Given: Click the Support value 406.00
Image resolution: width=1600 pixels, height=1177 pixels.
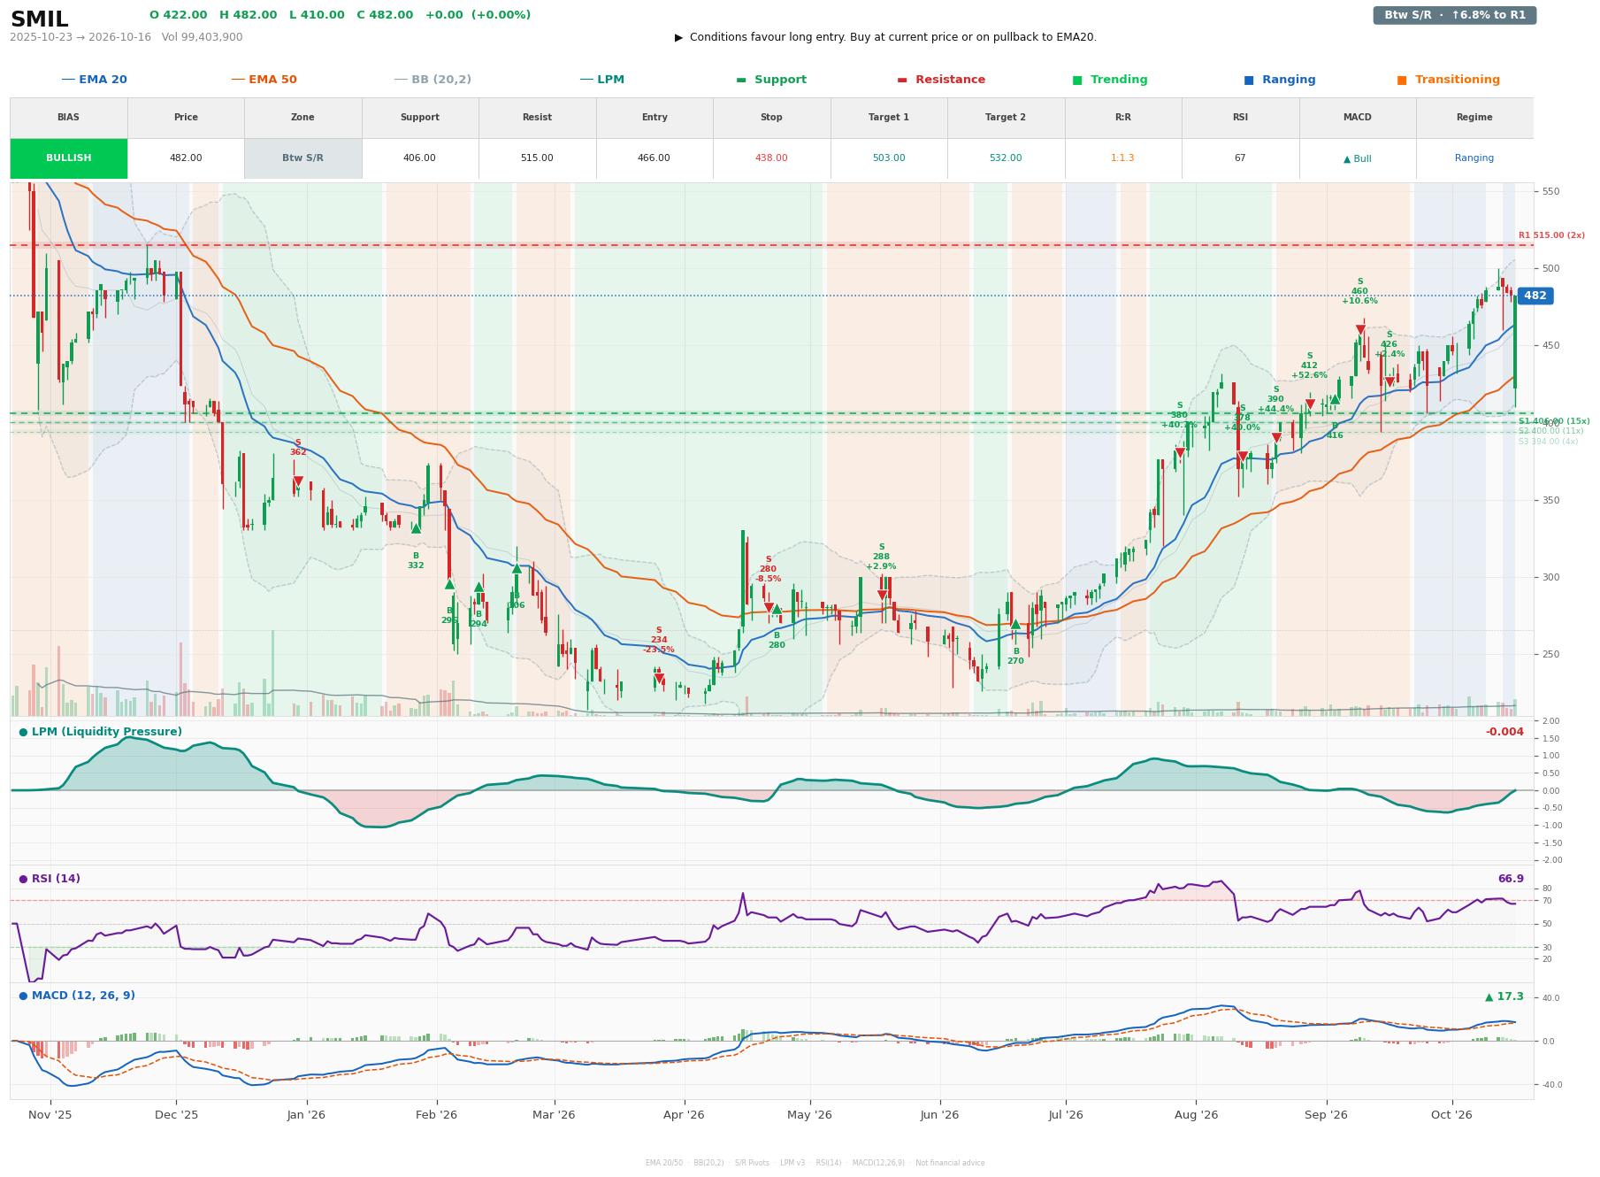Looking at the screenshot, I should coord(419,158).
